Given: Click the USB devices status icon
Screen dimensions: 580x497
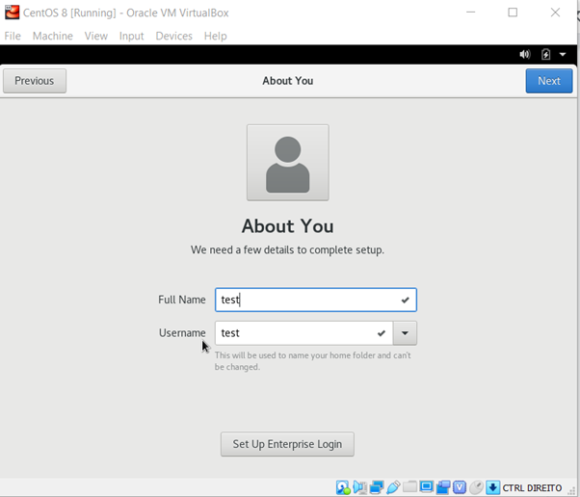Looking at the screenshot, I should point(393,487).
